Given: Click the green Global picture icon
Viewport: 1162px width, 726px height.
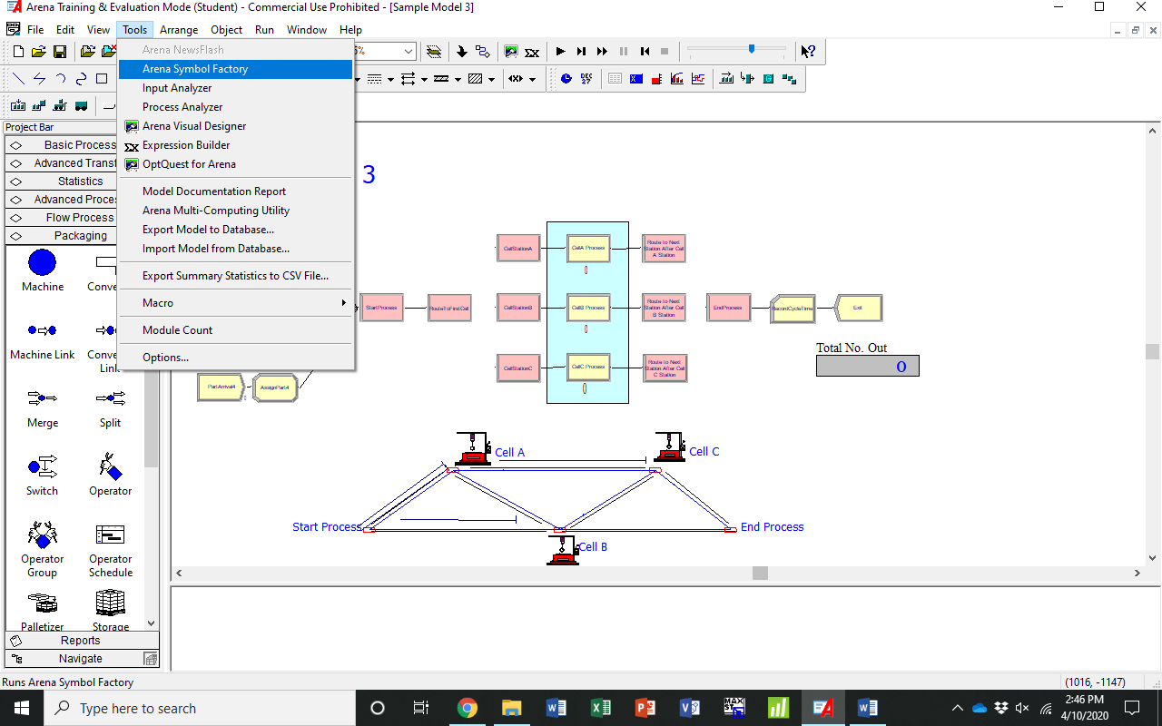Looking at the screenshot, I should [x=768, y=79].
